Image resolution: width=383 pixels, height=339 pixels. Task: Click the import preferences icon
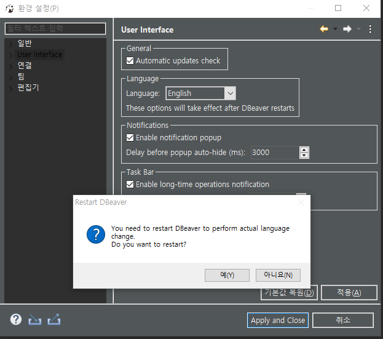[x=34, y=320]
